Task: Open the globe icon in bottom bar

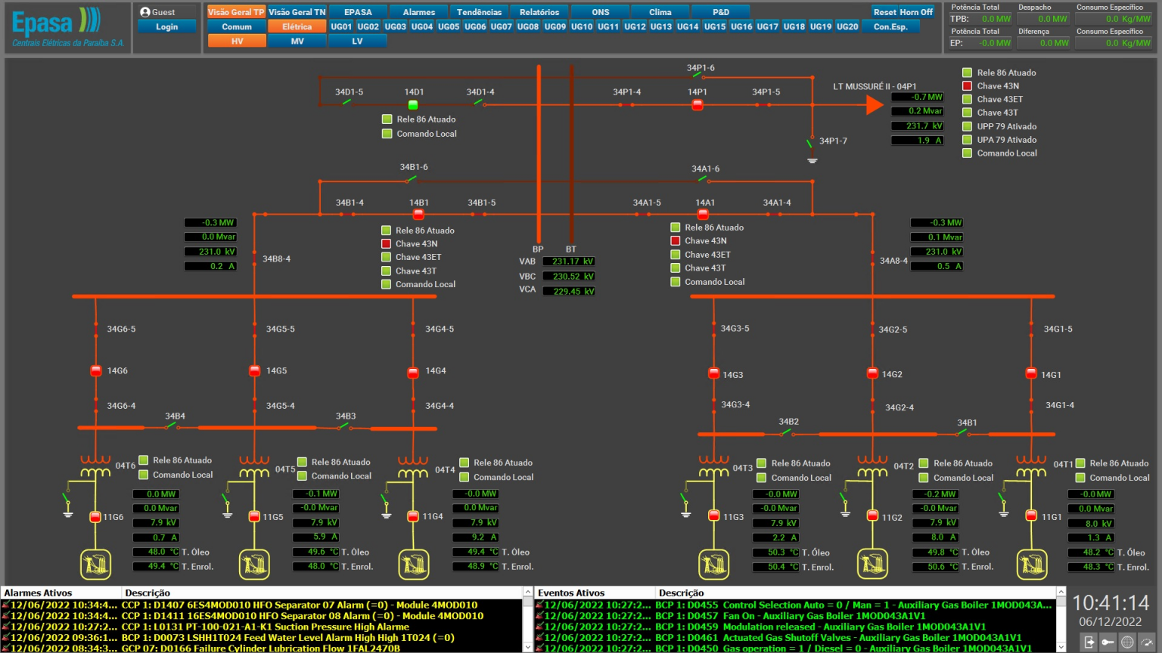Action: tap(1127, 642)
